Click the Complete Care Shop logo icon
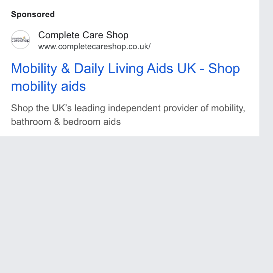The width and height of the screenshot is (273, 273). pos(20,40)
